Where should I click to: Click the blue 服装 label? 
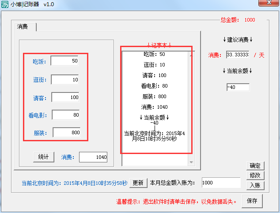pos(40,133)
